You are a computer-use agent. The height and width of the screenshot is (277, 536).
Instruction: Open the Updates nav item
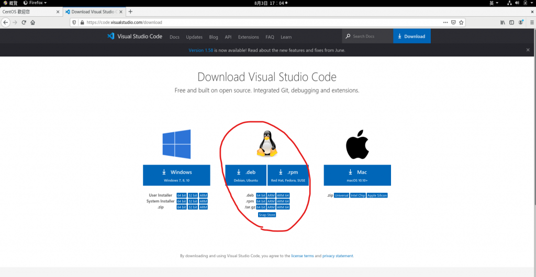point(194,37)
